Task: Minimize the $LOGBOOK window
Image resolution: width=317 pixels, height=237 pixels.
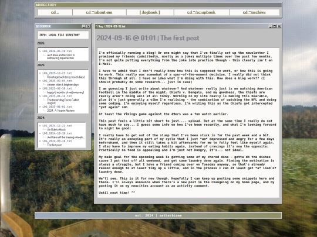Action: (x=84, y=26)
